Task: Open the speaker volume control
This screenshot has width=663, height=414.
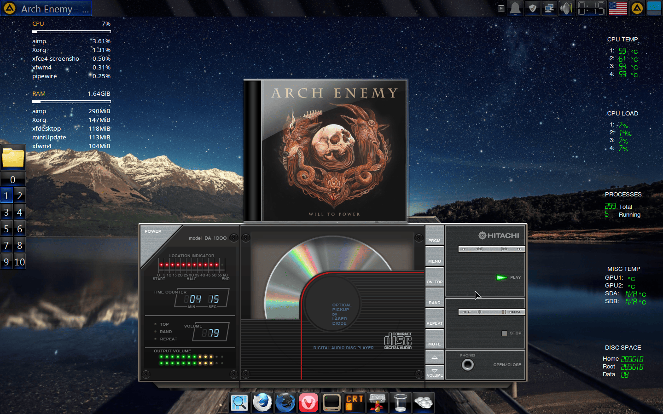Action: click(566, 8)
